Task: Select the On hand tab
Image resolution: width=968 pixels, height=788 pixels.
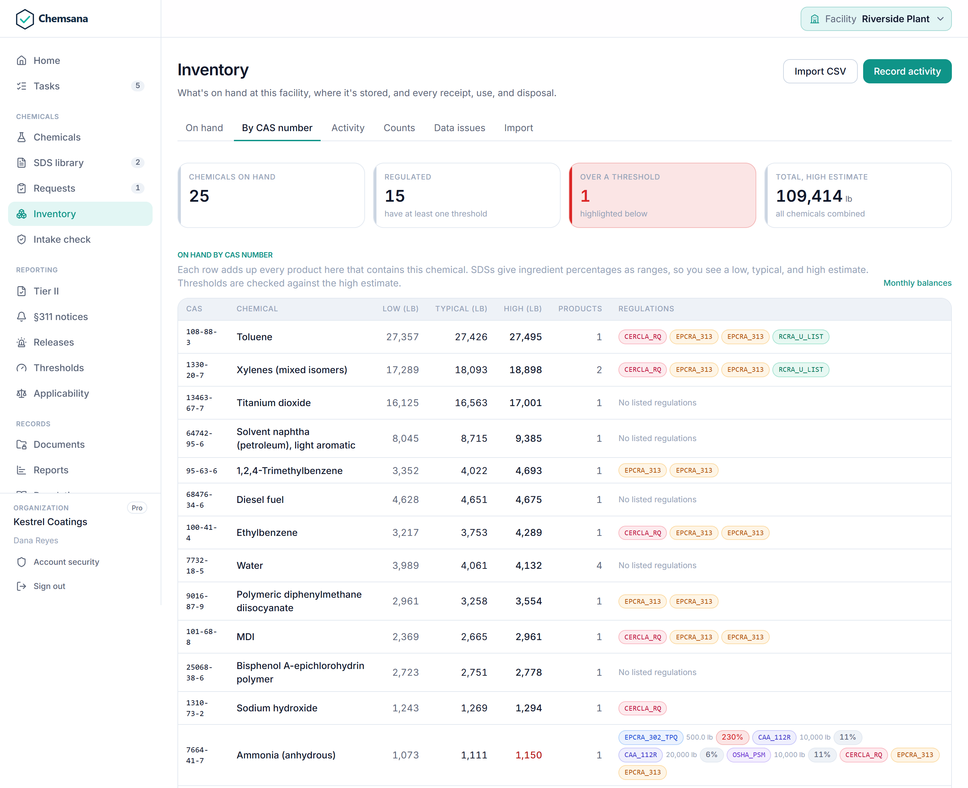Action: point(204,128)
